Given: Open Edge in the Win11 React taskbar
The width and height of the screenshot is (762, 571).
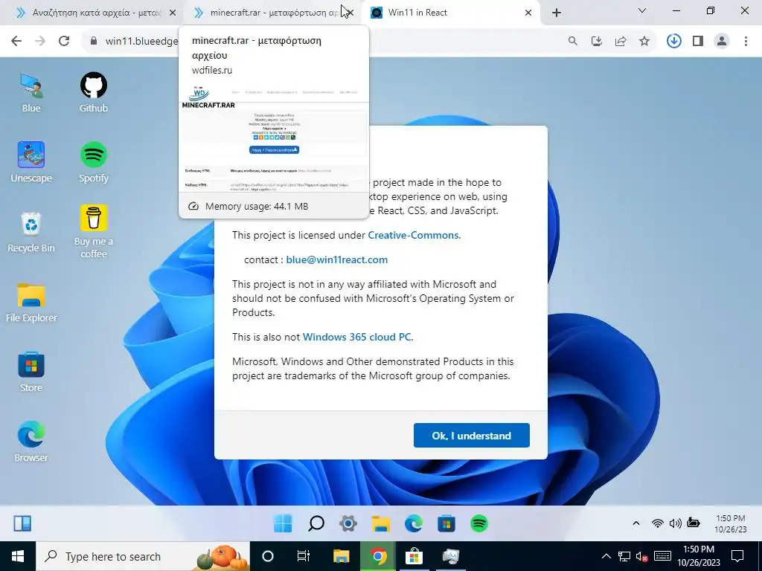Looking at the screenshot, I should coord(414,523).
